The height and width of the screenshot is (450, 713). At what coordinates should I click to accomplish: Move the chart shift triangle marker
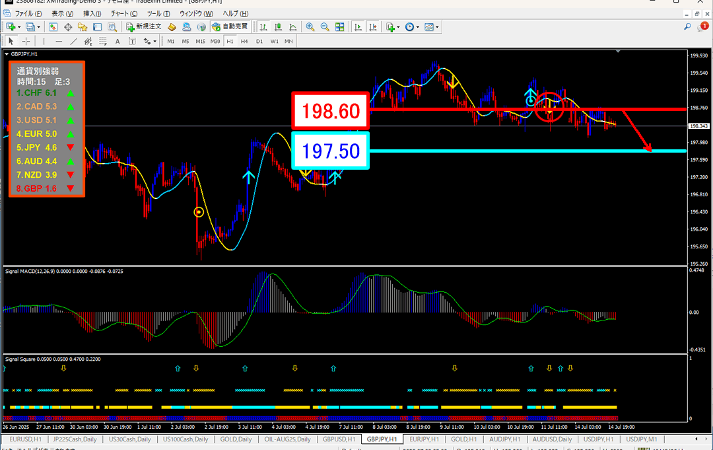(619, 52)
